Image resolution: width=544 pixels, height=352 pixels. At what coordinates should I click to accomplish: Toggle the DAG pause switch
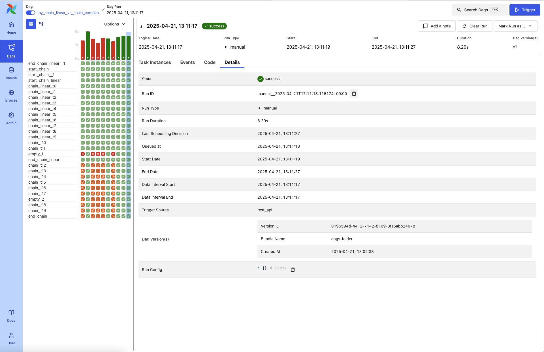pos(31,13)
